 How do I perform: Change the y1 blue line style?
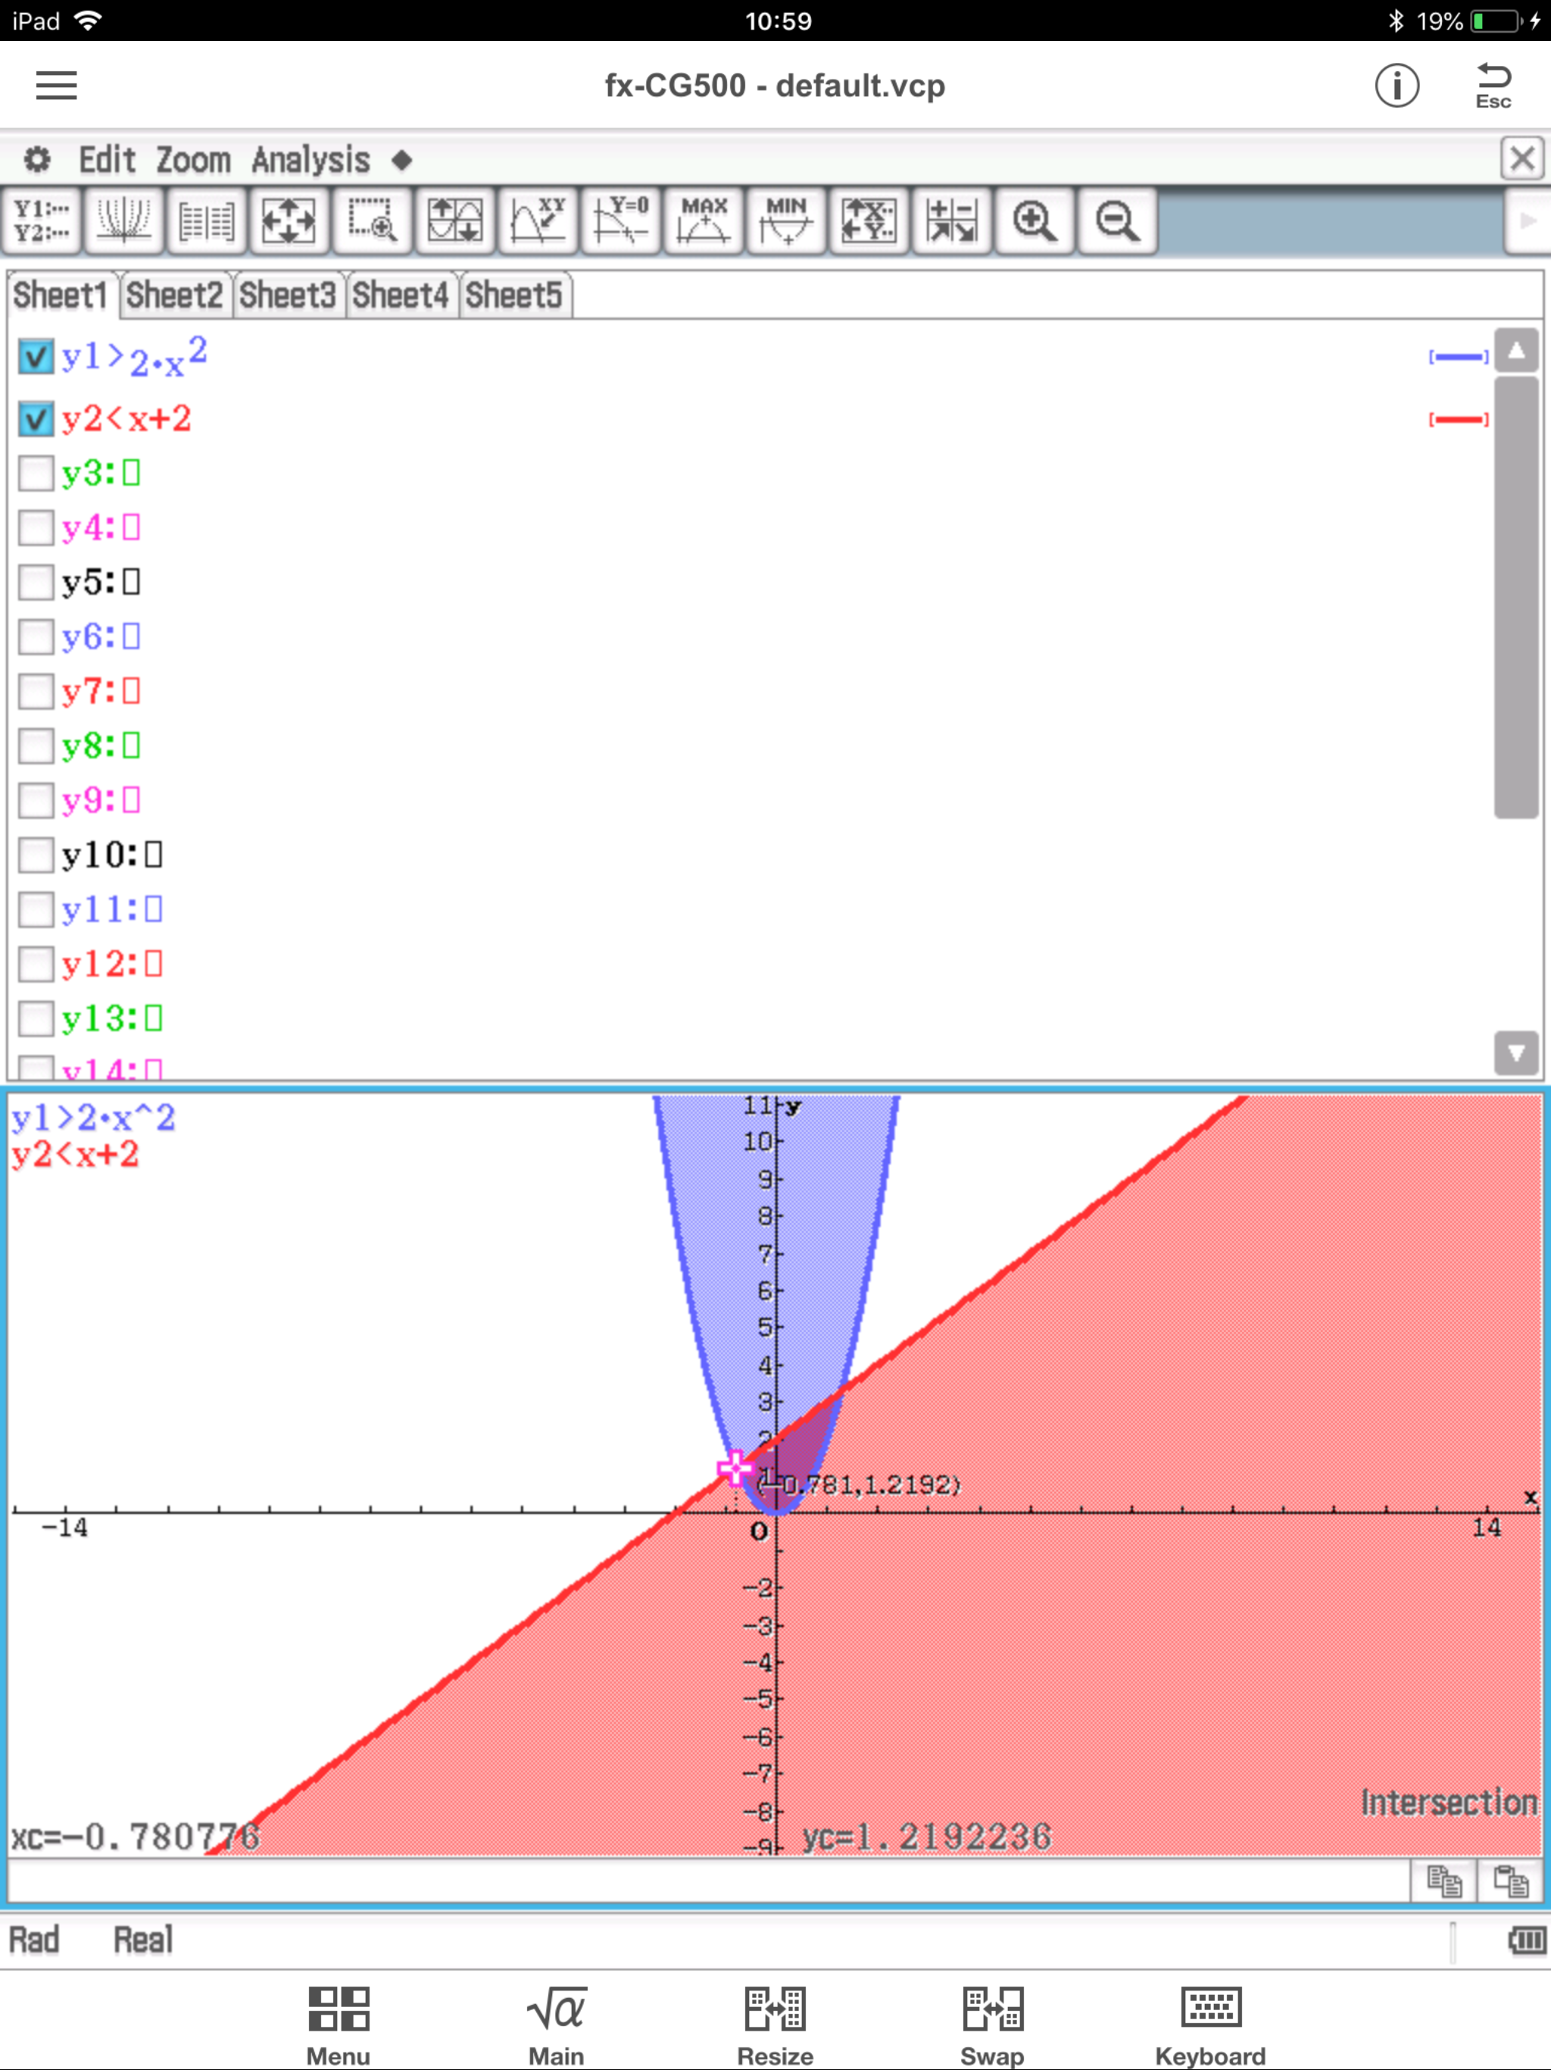[x=1459, y=357]
